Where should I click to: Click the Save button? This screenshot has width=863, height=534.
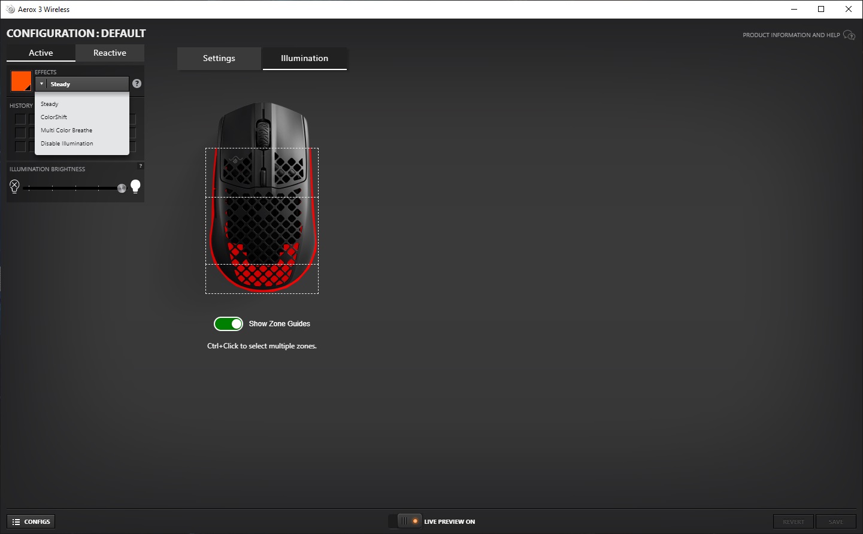(x=836, y=522)
